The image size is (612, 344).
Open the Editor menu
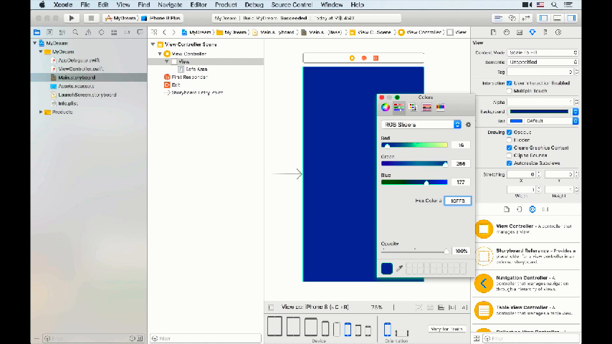199,5
